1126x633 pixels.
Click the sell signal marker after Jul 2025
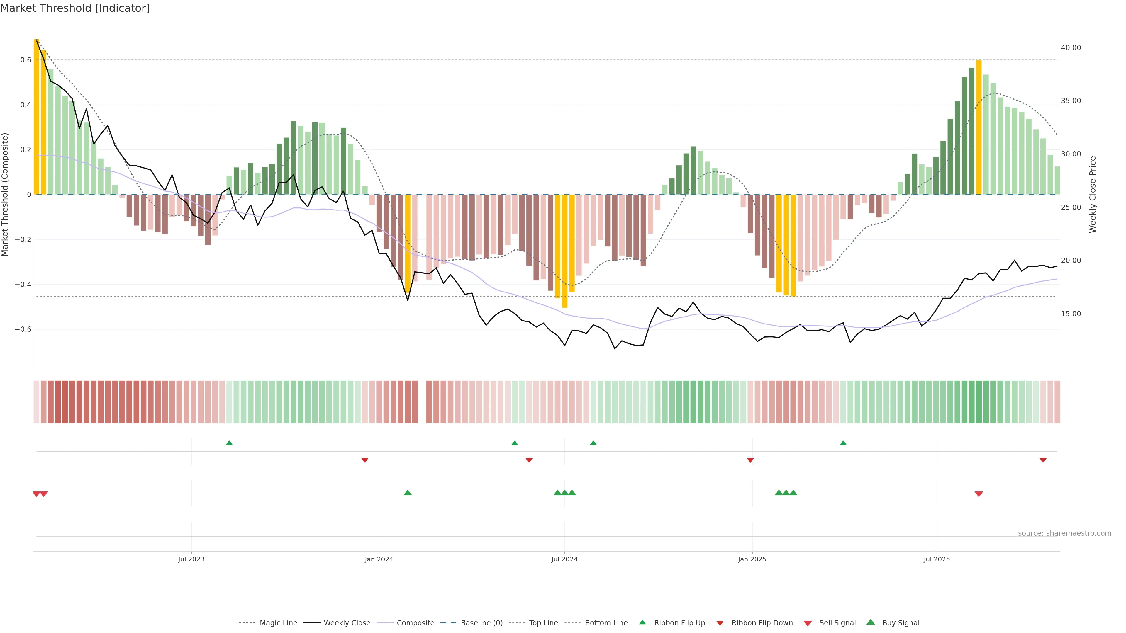click(979, 494)
